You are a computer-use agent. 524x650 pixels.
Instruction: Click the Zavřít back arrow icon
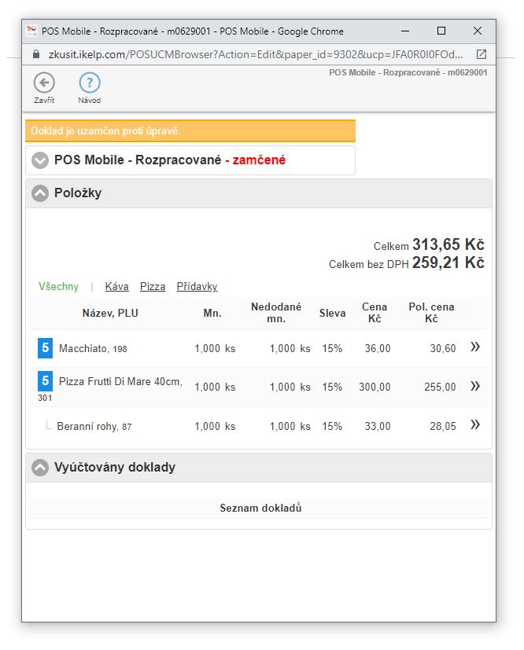[x=44, y=83]
